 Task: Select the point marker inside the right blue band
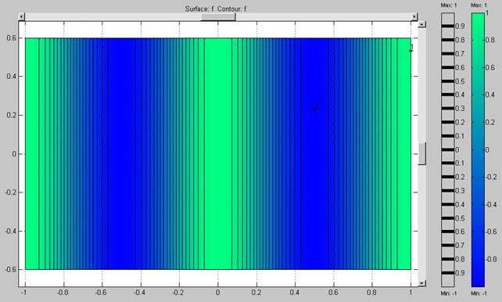point(314,110)
